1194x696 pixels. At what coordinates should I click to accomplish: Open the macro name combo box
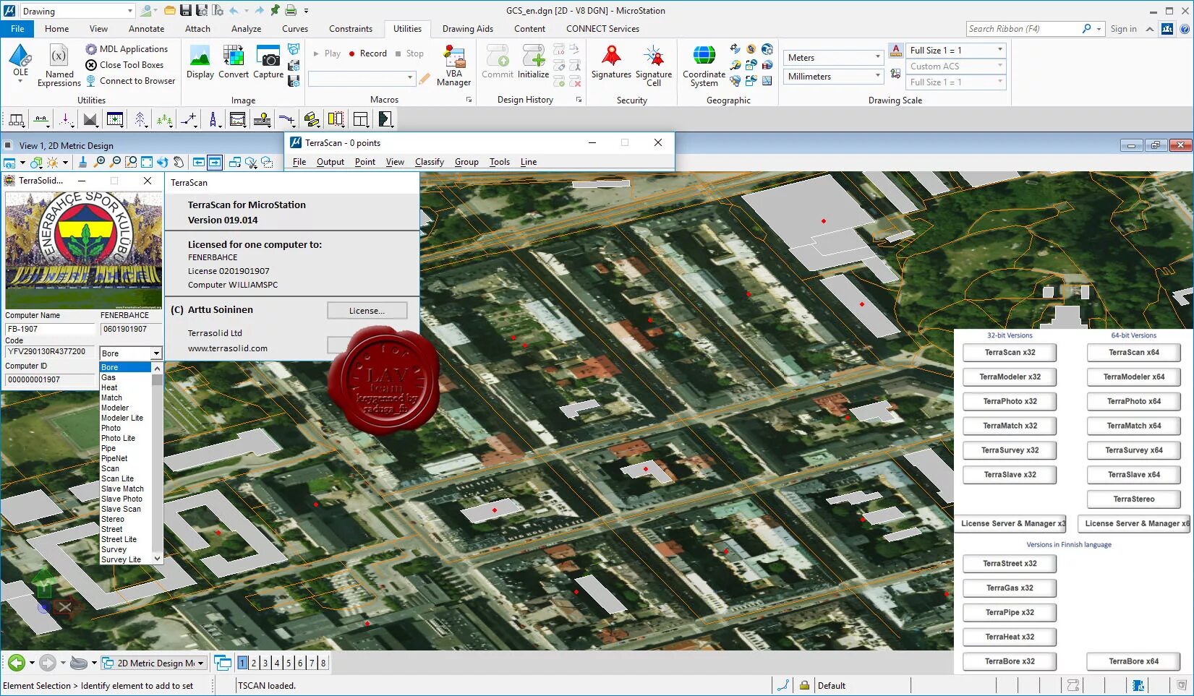362,77
